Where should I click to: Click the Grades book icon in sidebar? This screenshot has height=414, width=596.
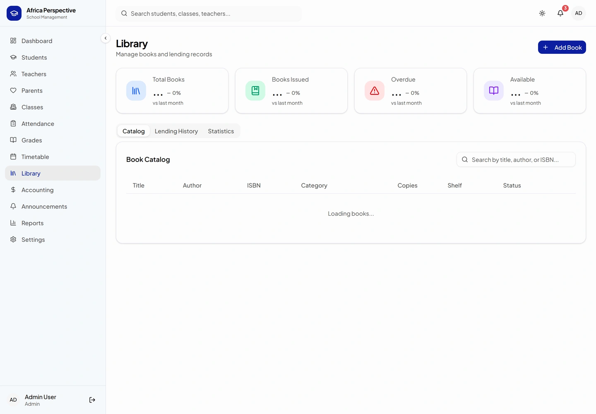pos(13,140)
